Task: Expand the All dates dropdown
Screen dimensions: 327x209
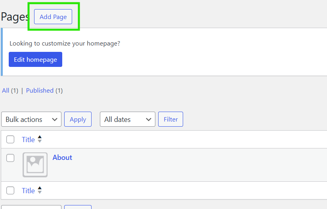Action: pos(128,119)
